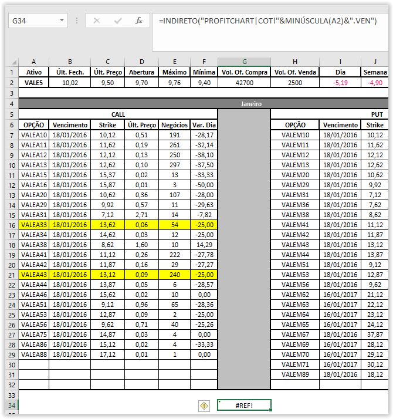Select row 16 header
This screenshot has height=419, width=393.
click(12, 225)
